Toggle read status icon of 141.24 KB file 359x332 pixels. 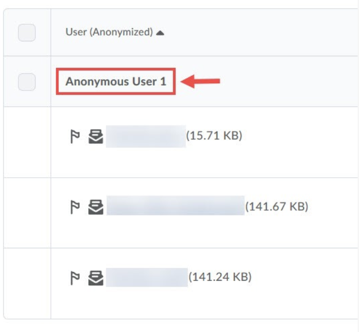[x=96, y=278]
